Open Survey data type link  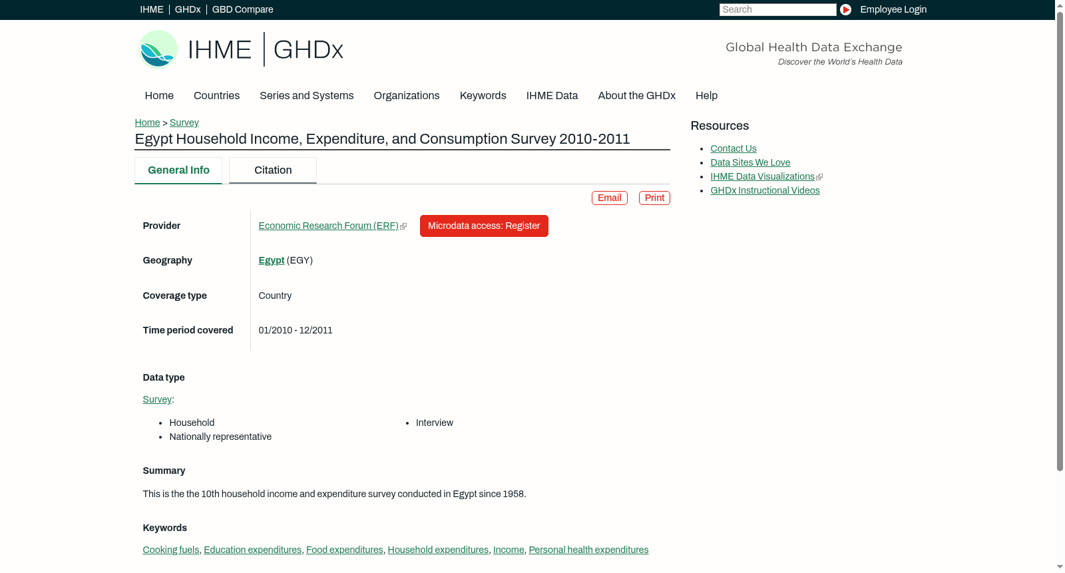pos(157,400)
